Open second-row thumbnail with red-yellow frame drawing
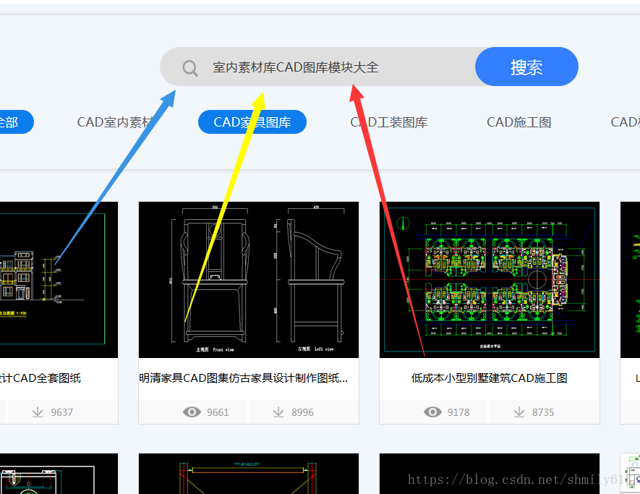This screenshot has height=494, width=640. coord(249,474)
